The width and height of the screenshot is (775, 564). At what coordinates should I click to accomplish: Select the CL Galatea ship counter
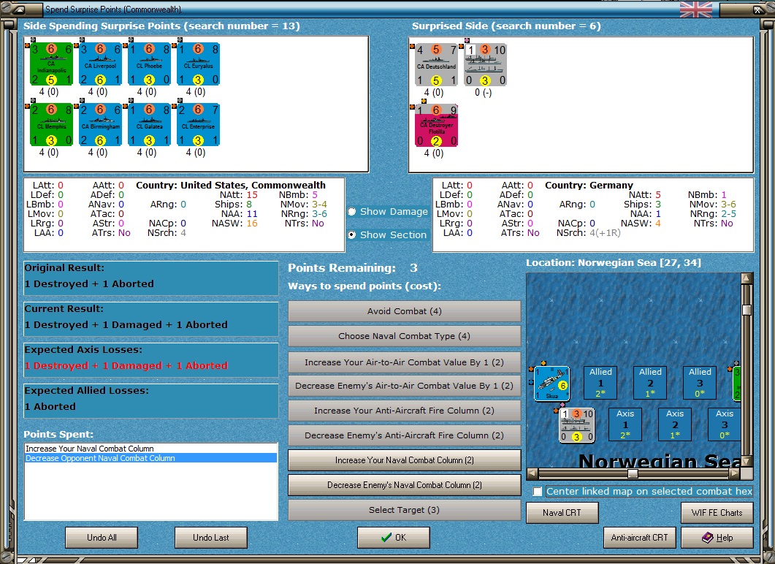(x=149, y=125)
